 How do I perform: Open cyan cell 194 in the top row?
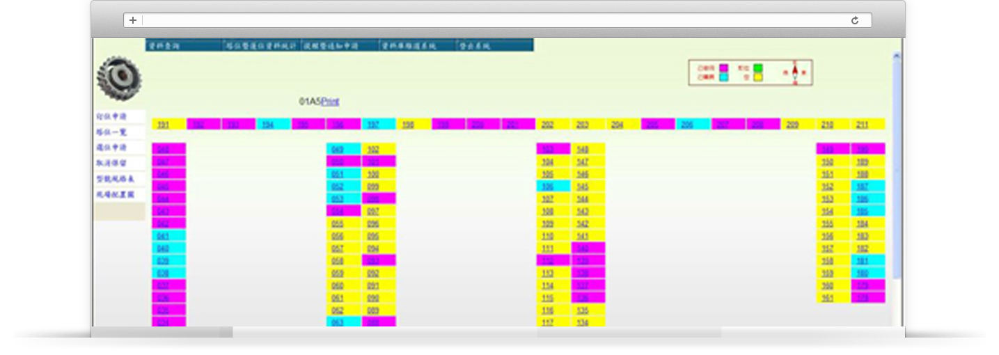pyautogui.click(x=268, y=125)
